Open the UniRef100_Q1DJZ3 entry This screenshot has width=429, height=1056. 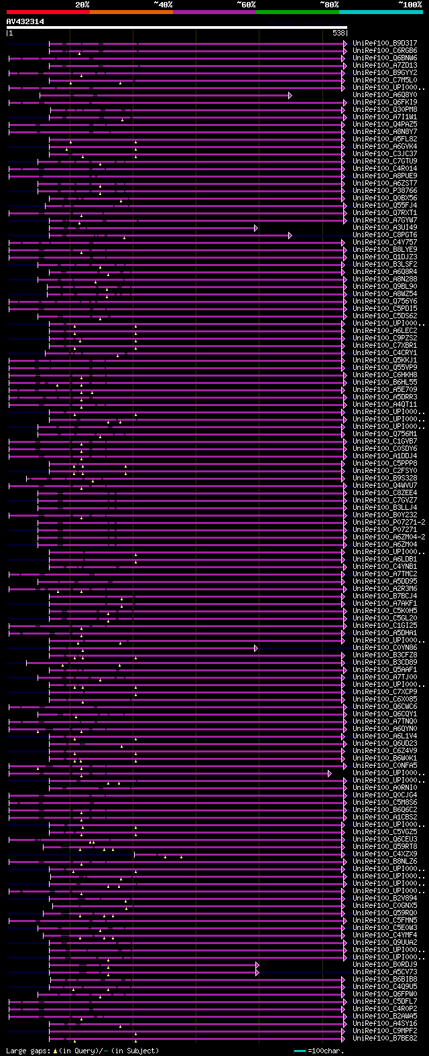pyautogui.click(x=385, y=257)
